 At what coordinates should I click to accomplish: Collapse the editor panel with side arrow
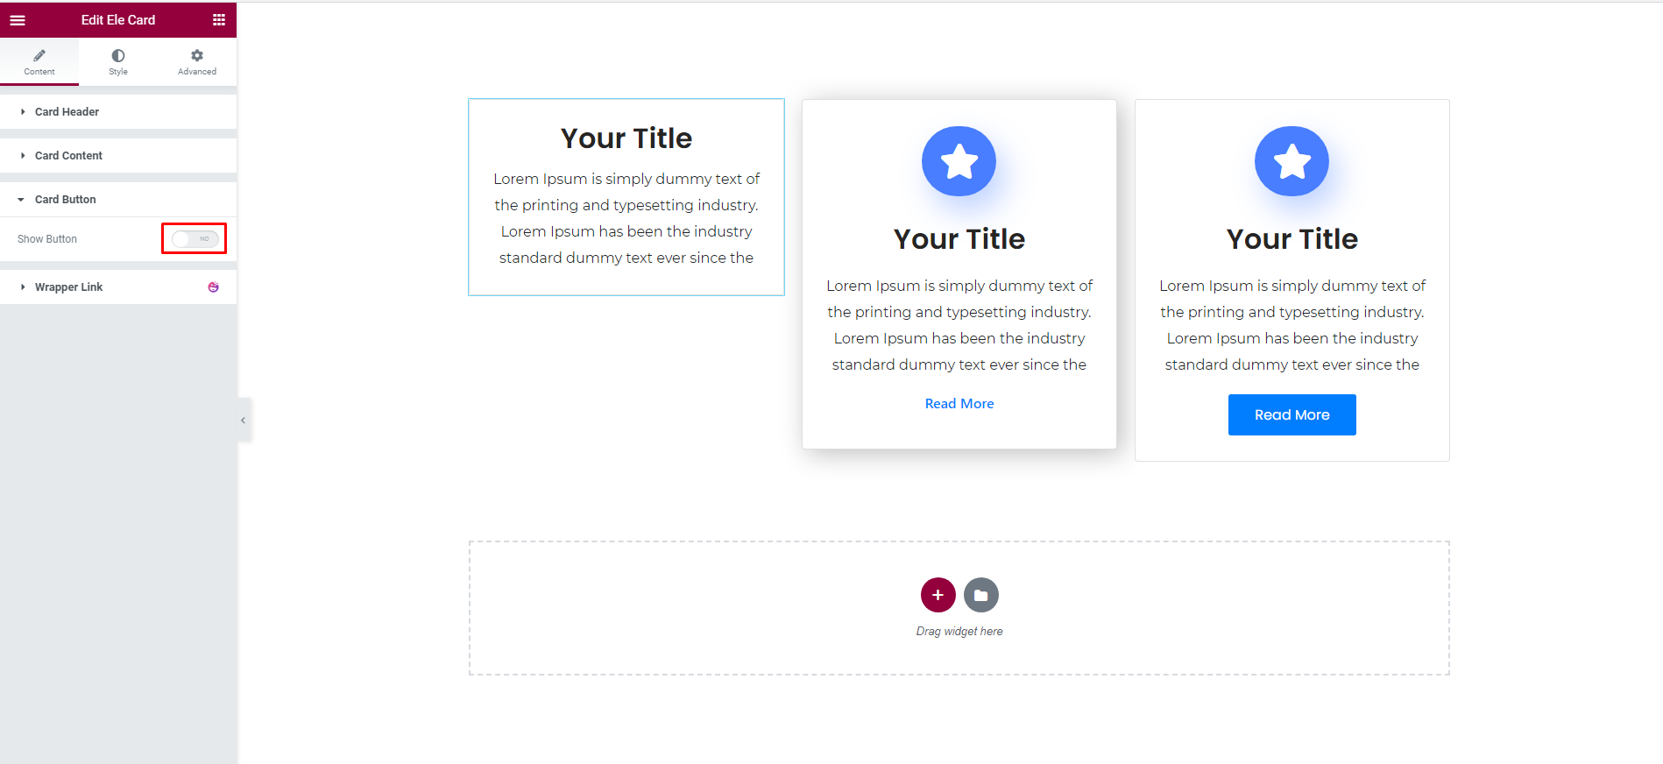click(x=244, y=421)
